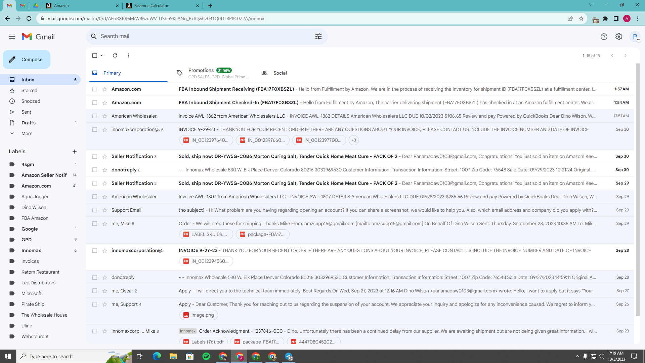Image resolution: width=645 pixels, height=363 pixels.
Task: Switch to the Promotions tab
Action: tap(213, 73)
